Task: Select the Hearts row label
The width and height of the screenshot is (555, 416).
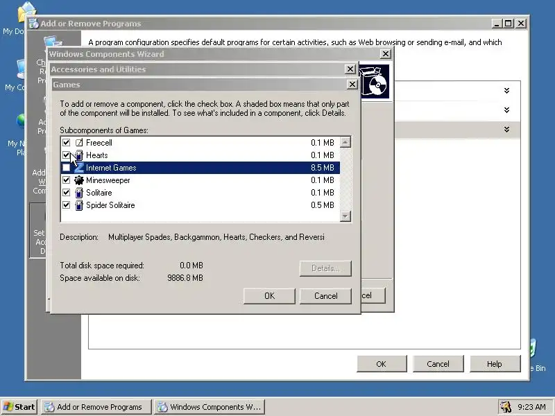Action: click(97, 155)
